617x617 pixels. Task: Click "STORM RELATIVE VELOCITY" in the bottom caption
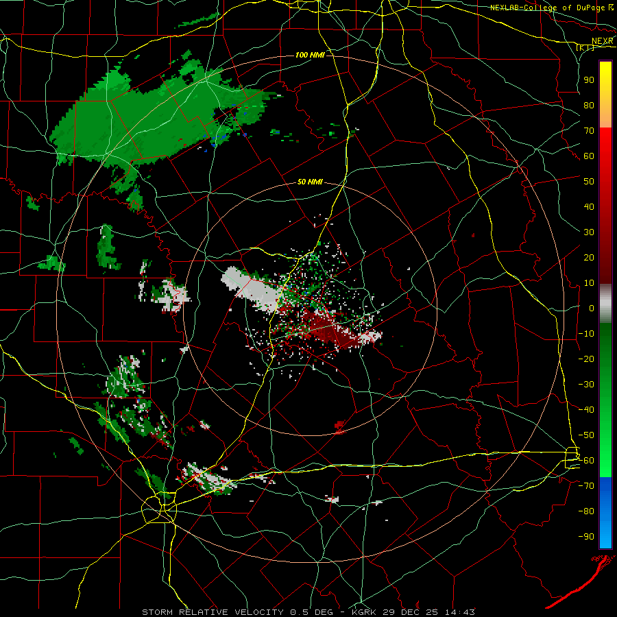click(213, 612)
